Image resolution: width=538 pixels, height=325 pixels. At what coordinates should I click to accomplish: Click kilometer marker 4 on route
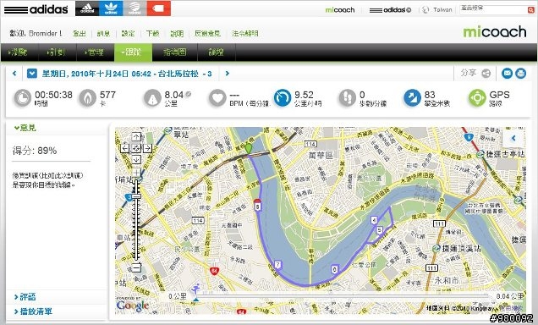click(375, 220)
